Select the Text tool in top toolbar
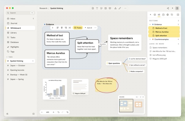 [97, 8]
